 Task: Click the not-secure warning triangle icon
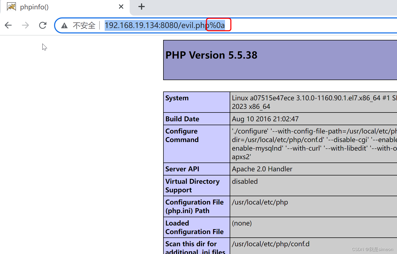click(64, 25)
